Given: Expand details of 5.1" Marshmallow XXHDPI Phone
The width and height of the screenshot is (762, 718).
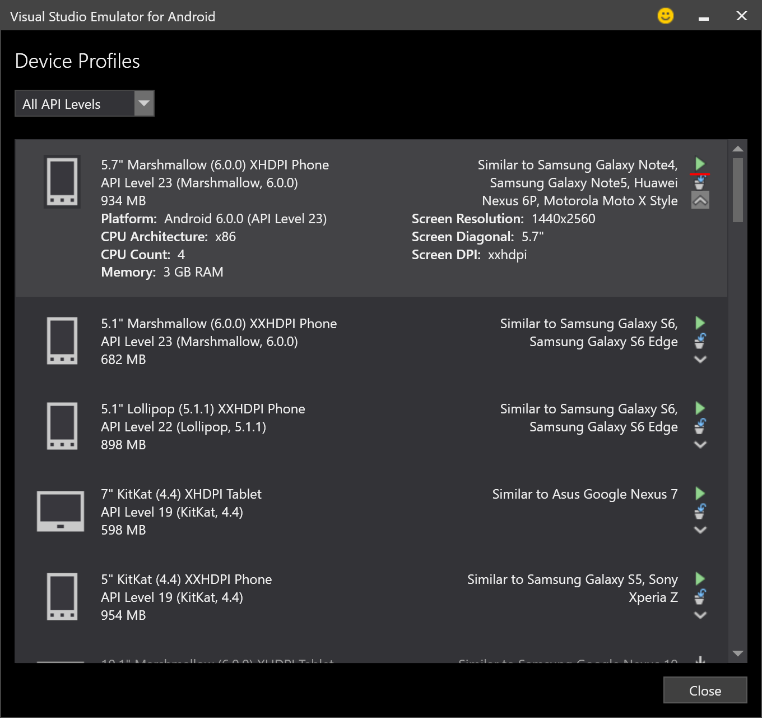Looking at the screenshot, I should pyautogui.click(x=700, y=359).
